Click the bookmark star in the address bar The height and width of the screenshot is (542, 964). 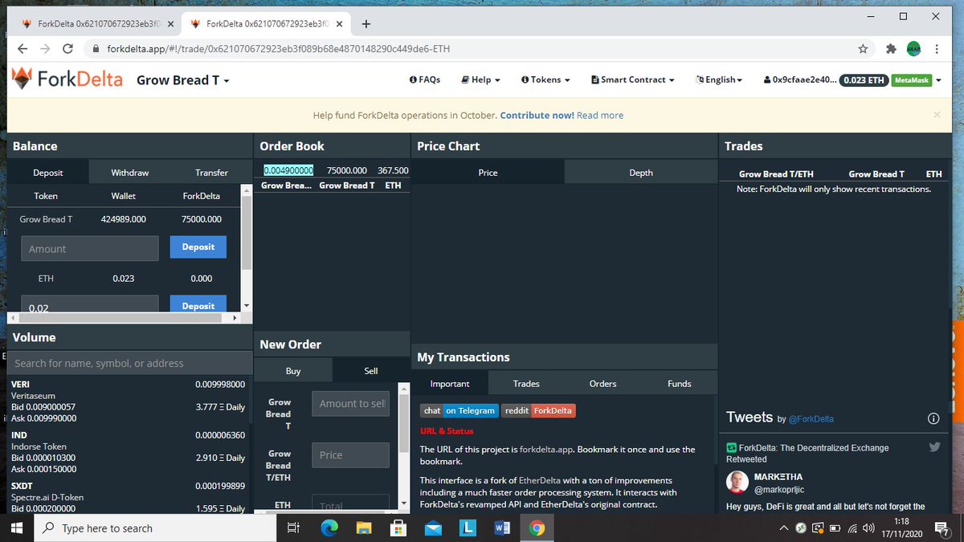pos(863,49)
